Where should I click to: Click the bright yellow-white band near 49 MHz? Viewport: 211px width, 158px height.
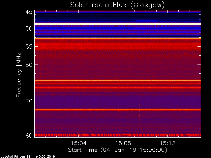pyautogui.click(x=118, y=23)
